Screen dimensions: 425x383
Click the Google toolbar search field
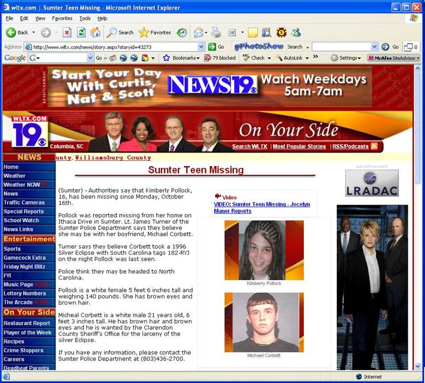tap(61, 58)
